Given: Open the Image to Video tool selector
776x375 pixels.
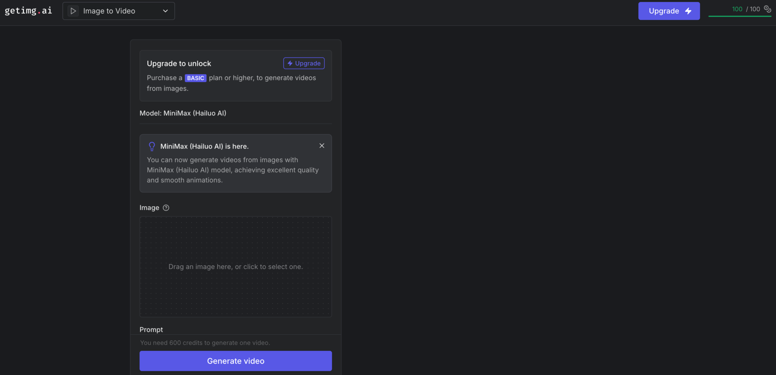Looking at the screenshot, I should (x=118, y=11).
